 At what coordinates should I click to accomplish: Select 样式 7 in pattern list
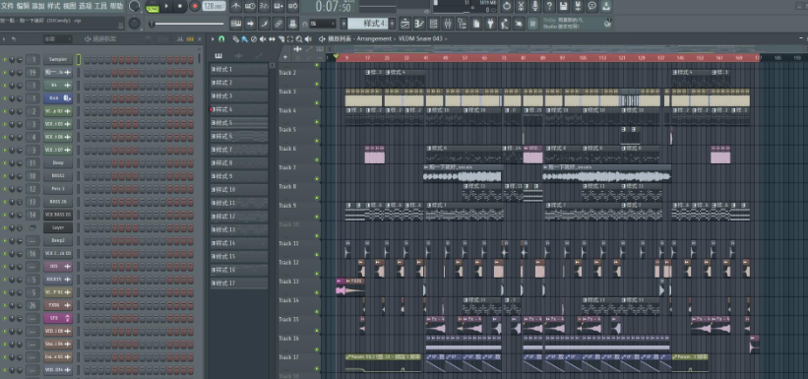(239, 150)
